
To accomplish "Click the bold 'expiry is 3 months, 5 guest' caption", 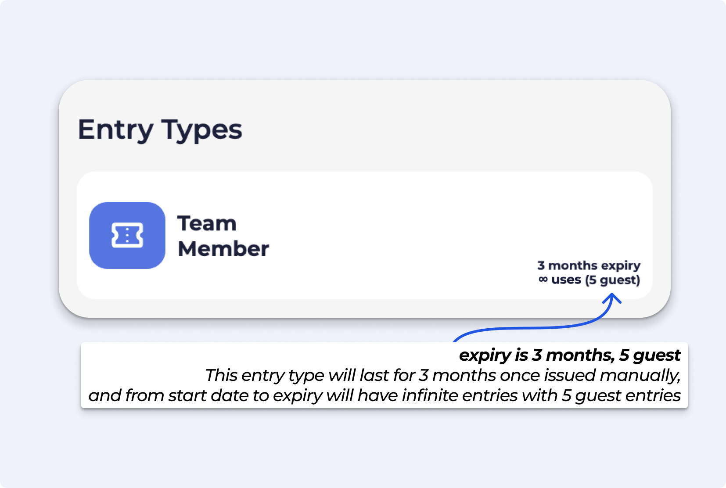I will 569,355.
